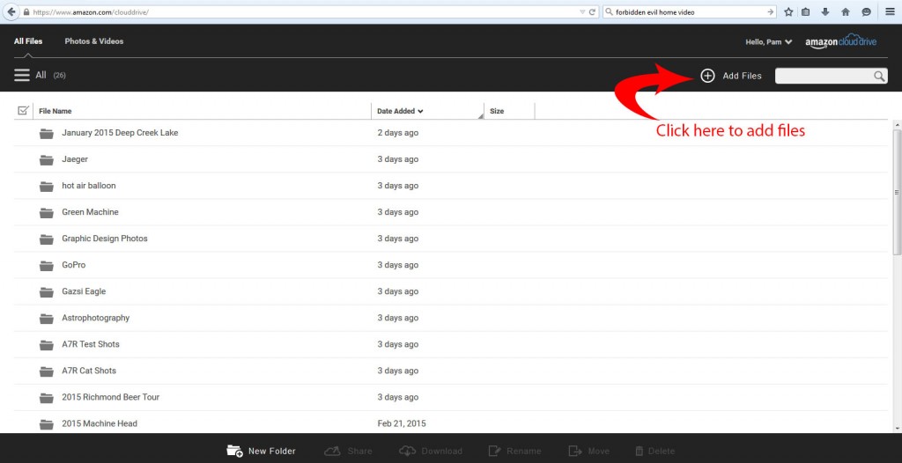Open the address bar history dropdown arrow
902x463 pixels.
(x=581, y=12)
